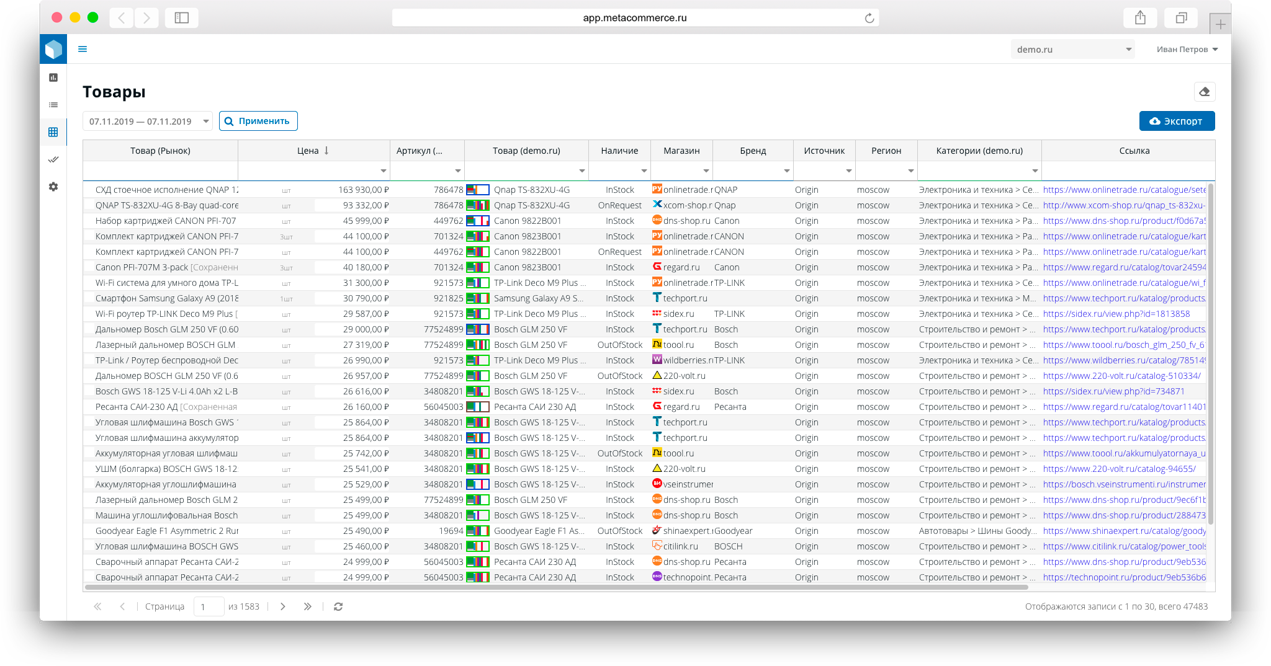Open the Регион filter dropdown

(910, 171)
